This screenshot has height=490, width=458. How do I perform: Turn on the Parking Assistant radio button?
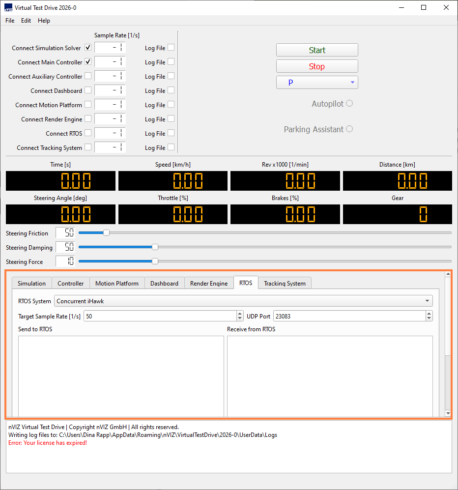349,129
